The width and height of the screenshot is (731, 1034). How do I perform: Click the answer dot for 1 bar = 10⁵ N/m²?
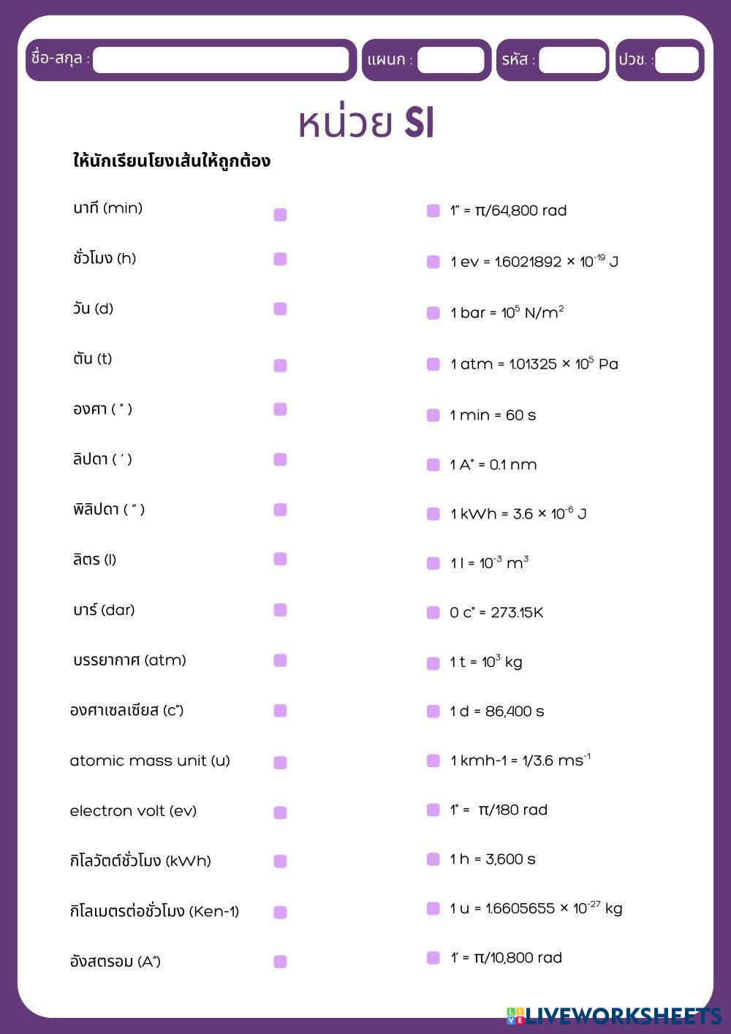coord(433,313)
